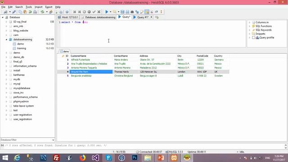Open Photoshop from the taskbar
This screenshot has width=288, height=162.
[x=135, y=158]
